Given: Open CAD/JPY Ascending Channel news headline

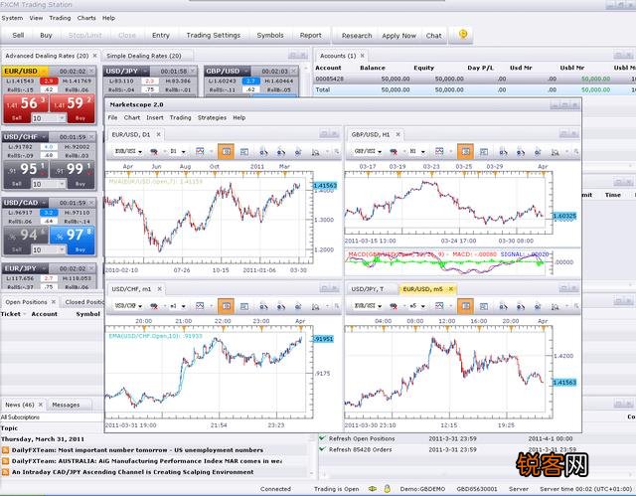Looking at the screenshot, I should pos(132,472).
